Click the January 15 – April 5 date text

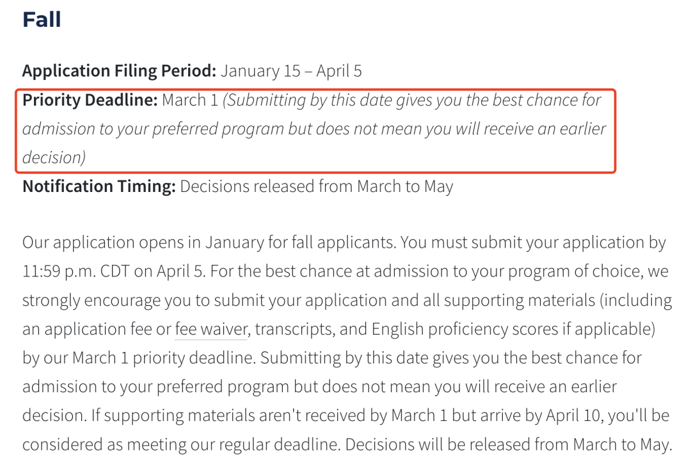pyautogui.click(x=291, y=71)
